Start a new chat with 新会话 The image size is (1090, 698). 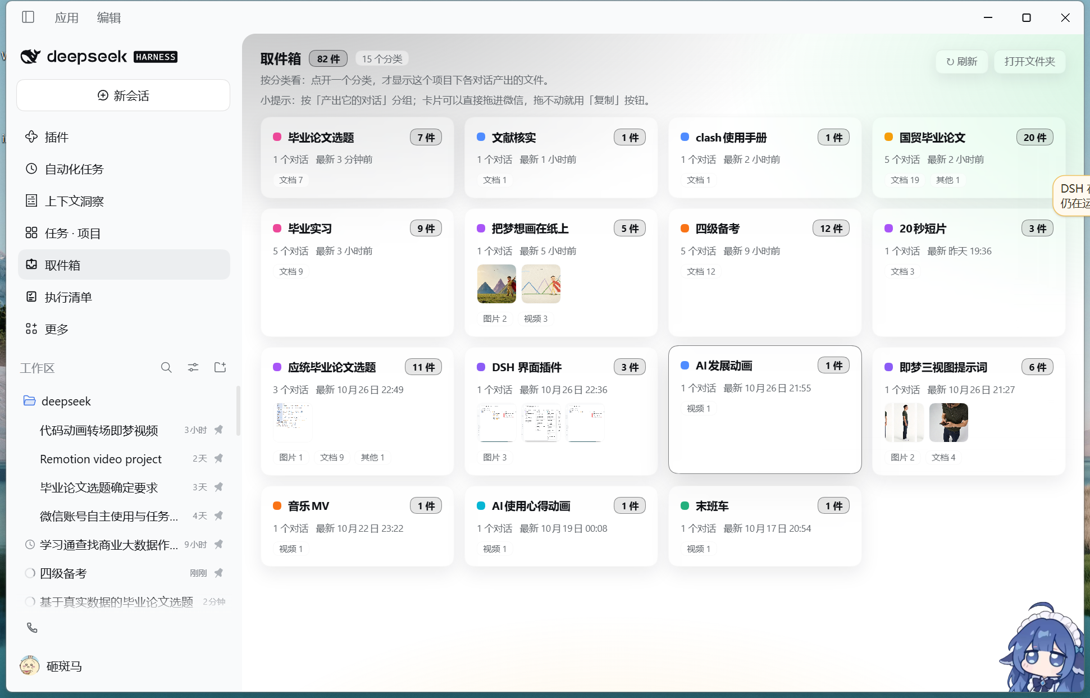[x=123, y=95]
